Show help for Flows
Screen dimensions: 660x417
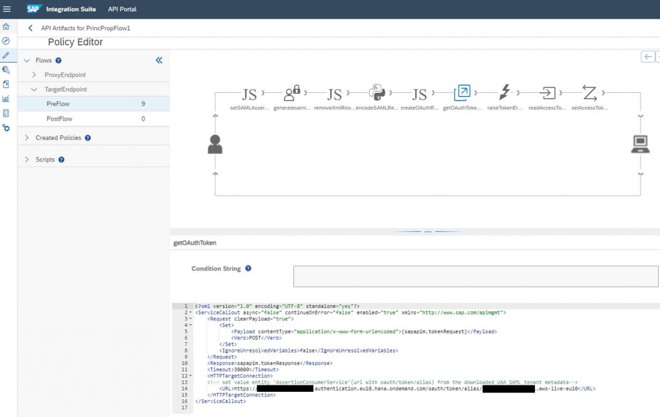point(59,61)
